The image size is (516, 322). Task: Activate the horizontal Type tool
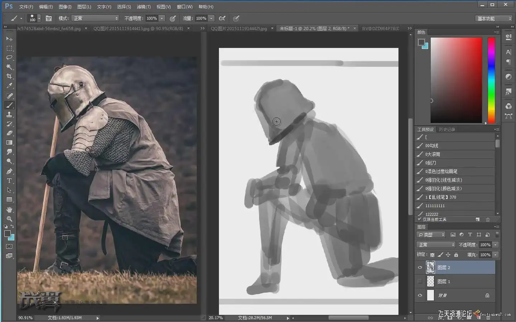pos(9,181)
